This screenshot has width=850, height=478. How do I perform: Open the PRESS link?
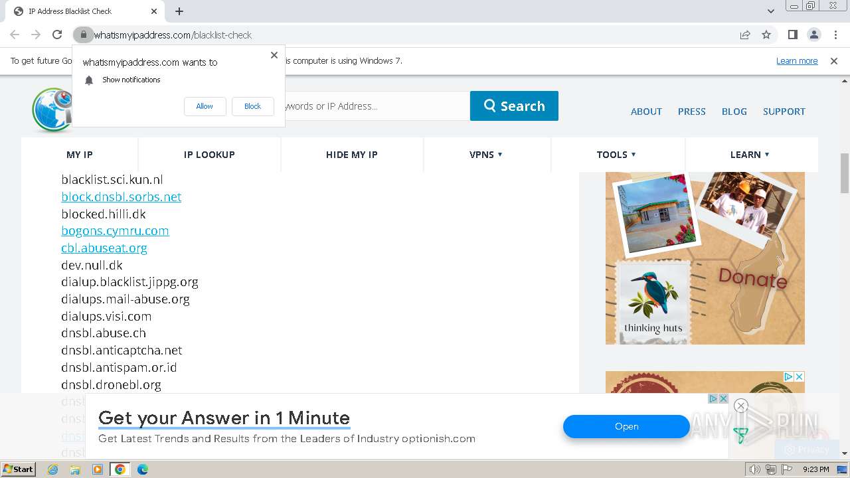(x=691, y=112)
